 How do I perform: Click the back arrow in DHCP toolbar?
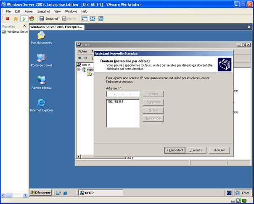click(79, 58)
